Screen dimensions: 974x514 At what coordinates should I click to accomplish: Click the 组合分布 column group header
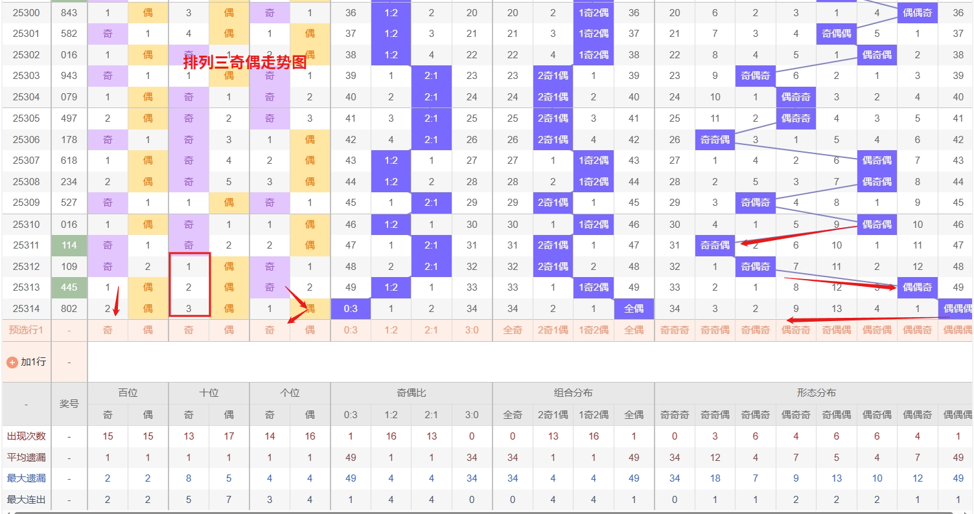[574, 393]
